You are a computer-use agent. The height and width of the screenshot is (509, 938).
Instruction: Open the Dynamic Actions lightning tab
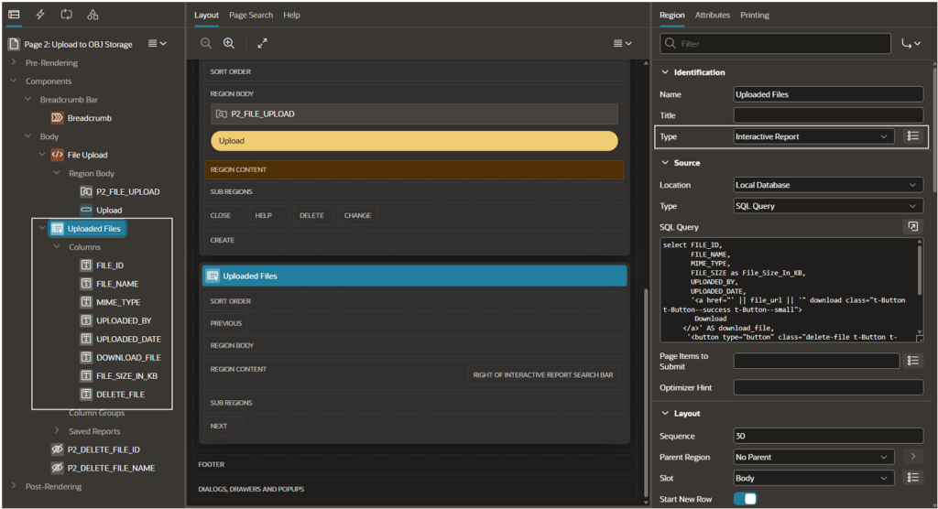point(40,15)
